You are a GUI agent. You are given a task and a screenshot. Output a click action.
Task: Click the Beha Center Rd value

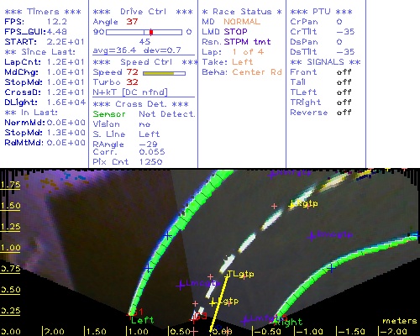click(257, 72)
